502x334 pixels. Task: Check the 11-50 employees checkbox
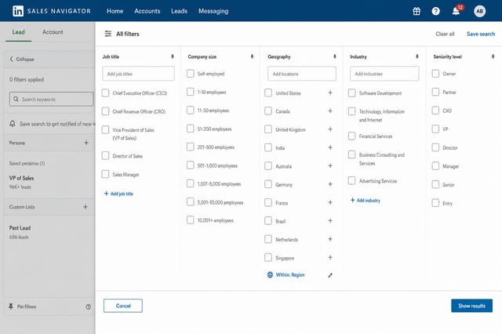pyautogui.click(x=190, y=110)
